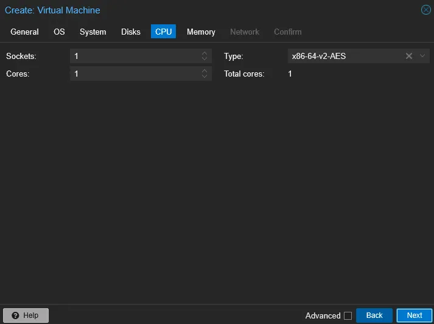Go Back to the previous step
Image resolution: width=434 pixels, height=324 pixels.
click(374, 315)
